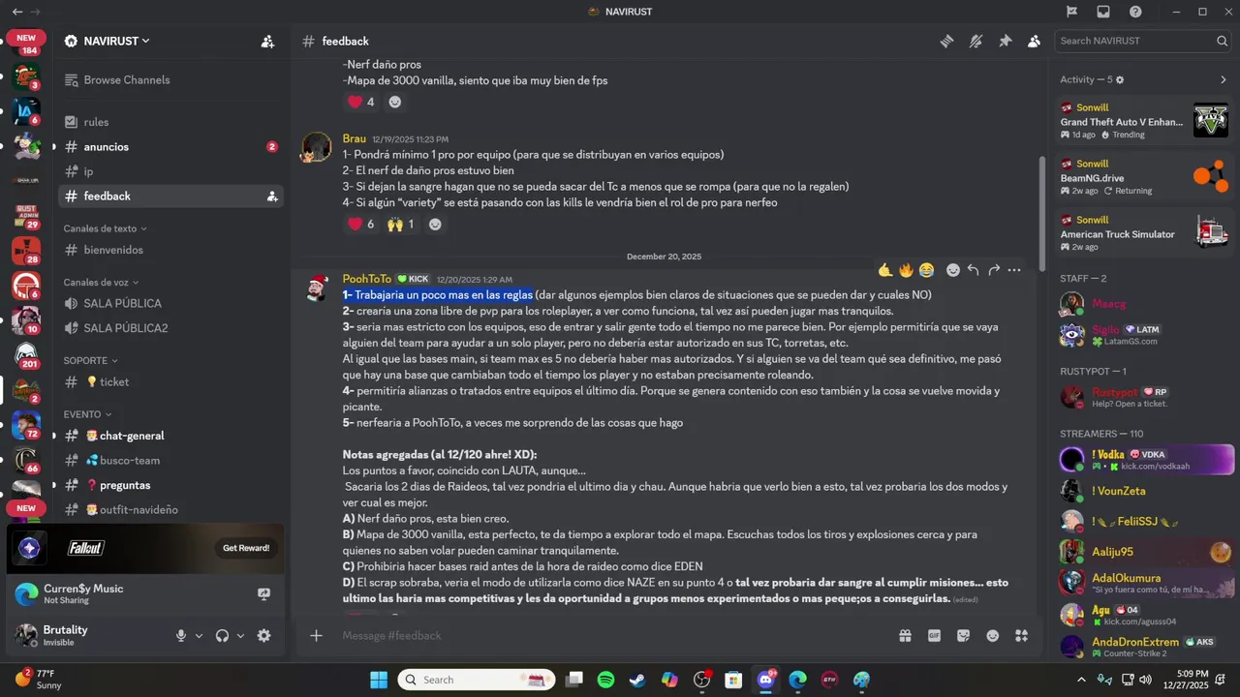This screenshot has height=697, width=1240.
Task: Open user settings gear icon
Action: 263,636
